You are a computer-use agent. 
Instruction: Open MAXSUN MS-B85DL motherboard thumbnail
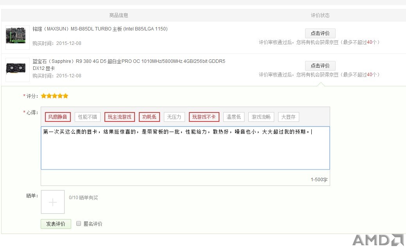(18, 37)
